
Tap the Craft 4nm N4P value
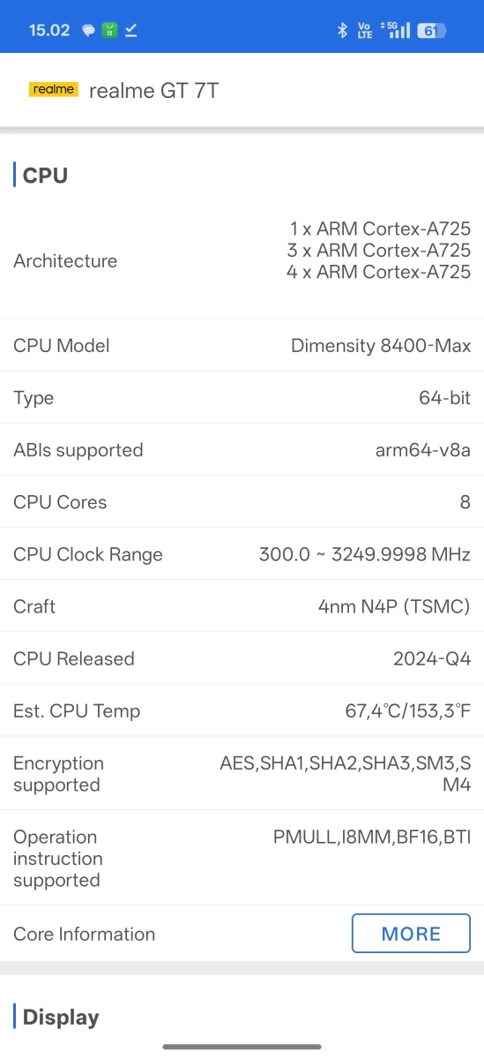[394, 606]
